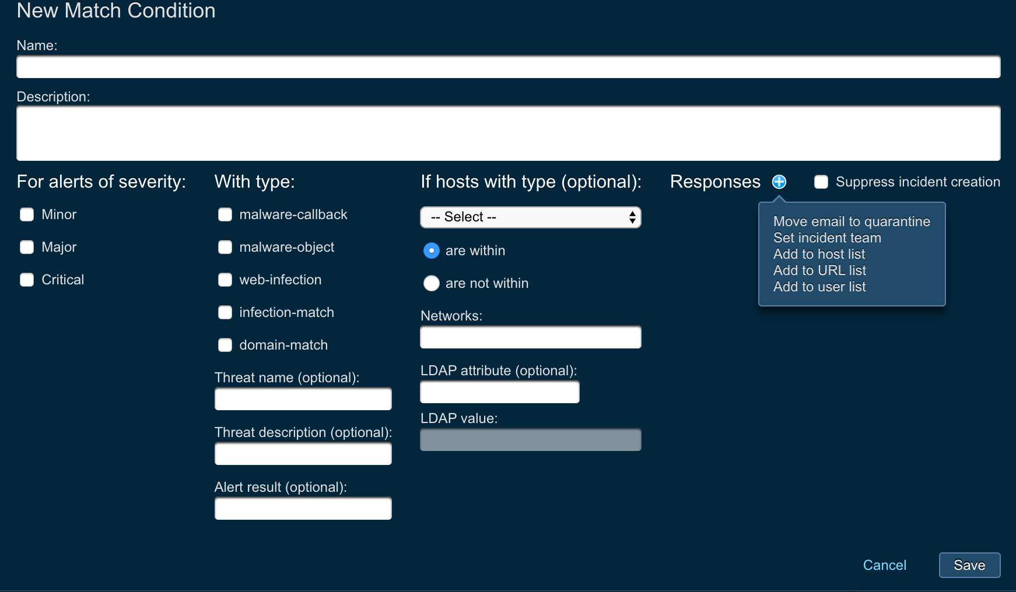1016x592 pixels.
Task: Enable the Minor severity checkbox
Action: 27,215
